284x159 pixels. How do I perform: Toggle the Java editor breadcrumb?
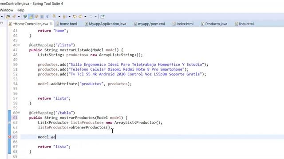click(25, 17)
